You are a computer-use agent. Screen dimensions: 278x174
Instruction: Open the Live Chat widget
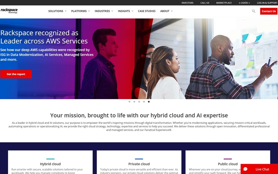click(x=259, y=169)
